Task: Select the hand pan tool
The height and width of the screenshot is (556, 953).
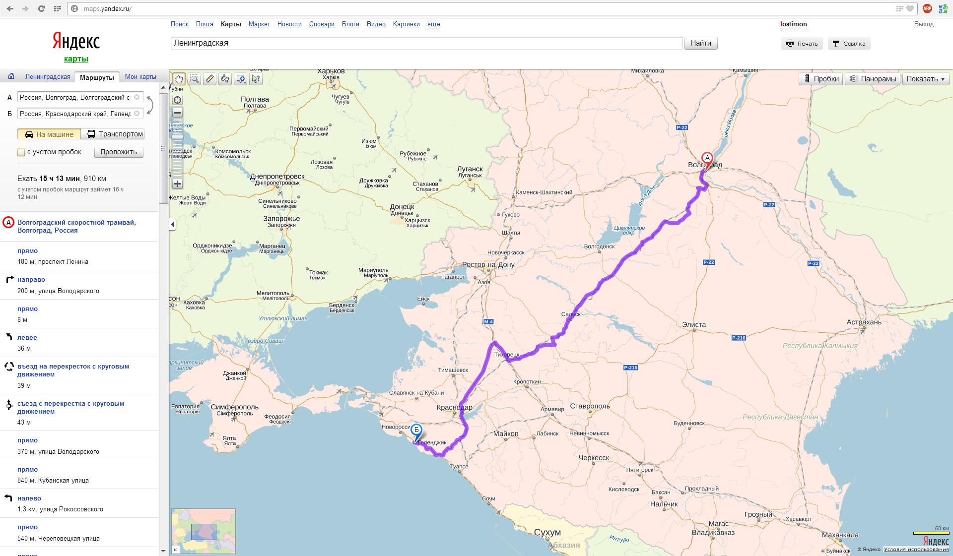Action: (x=179, y=79)
